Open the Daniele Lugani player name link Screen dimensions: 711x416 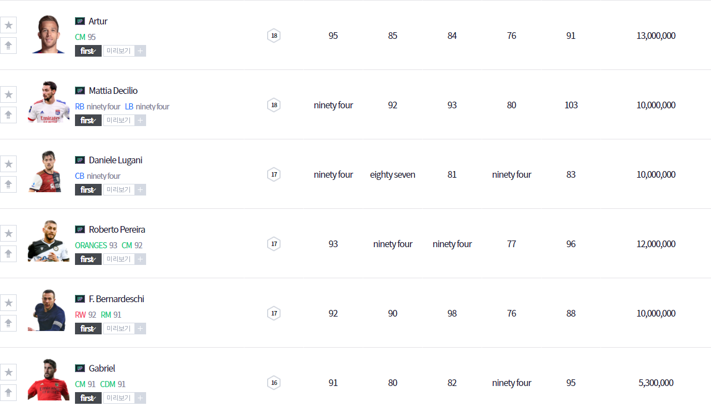116,160
